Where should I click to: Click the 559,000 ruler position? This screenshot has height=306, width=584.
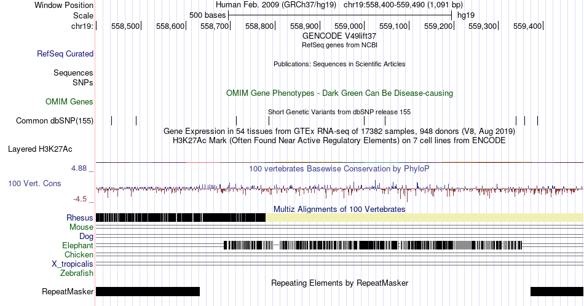click(349, 26)
